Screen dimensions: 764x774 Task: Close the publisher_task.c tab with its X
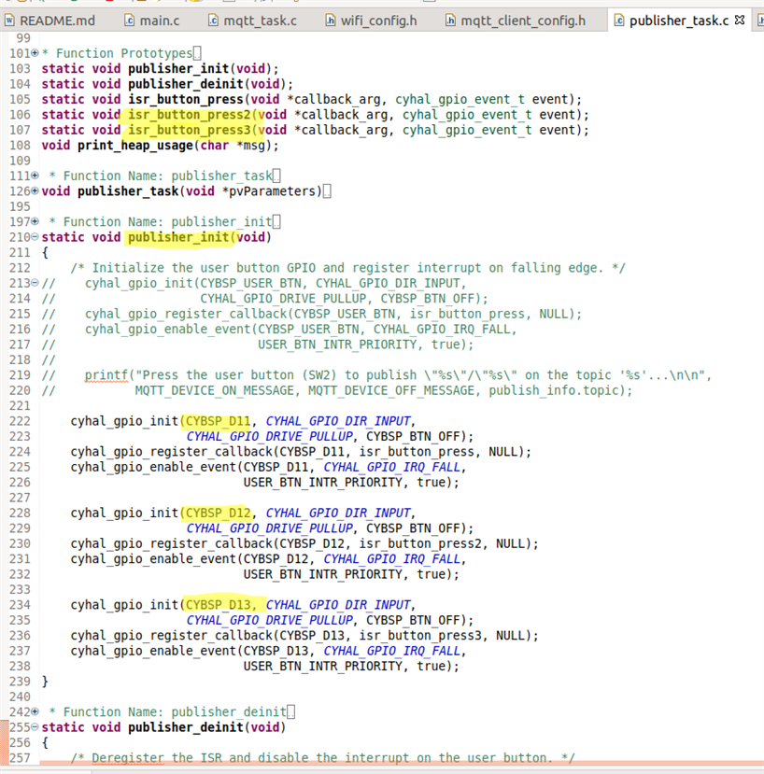tap(740, 21)
